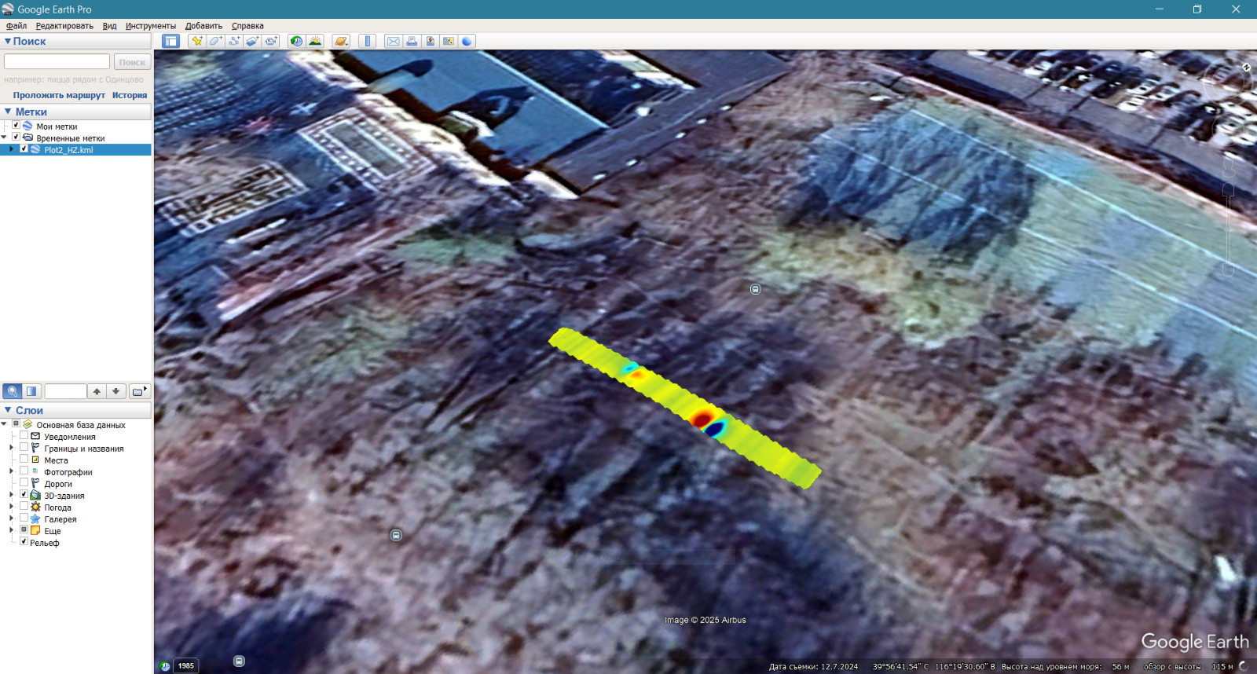Select the Plot2_HZ.kml entry
Screen dimensions: 1257x674
68,149
